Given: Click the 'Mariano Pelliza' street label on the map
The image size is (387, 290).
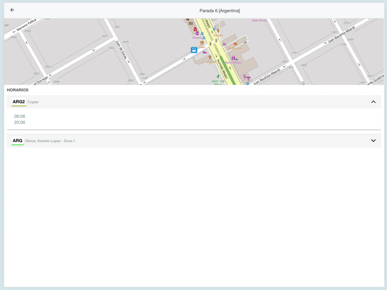Looking at the screenshot, I should [x=27, y=25].
